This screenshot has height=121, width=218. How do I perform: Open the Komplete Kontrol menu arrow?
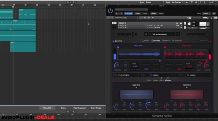112,18
